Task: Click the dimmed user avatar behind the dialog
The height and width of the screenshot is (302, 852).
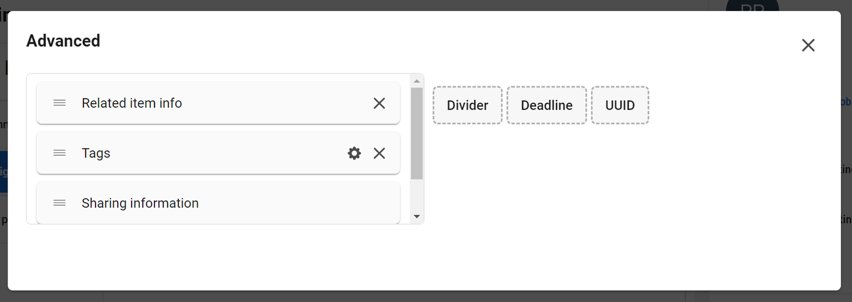Action: click(x=752, y=6)
